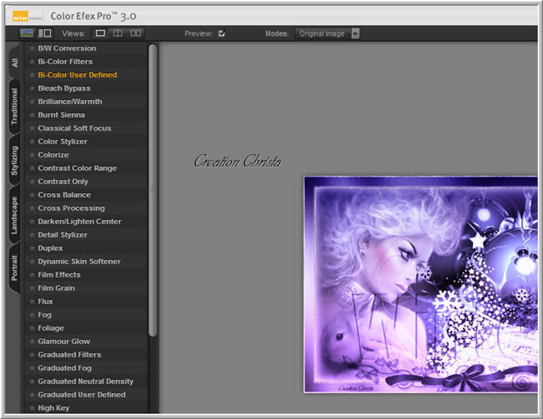Click the panel splitter grip handle

click(x=152, y=189)
